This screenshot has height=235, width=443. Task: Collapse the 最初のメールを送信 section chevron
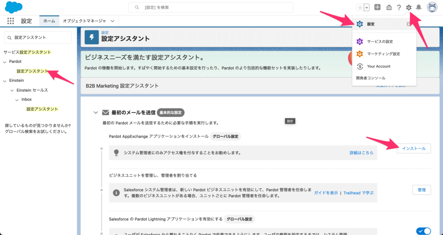click(x=96, y=113)
